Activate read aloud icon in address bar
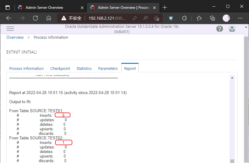The image size is (249, 163). pyautogui.click(x=146, y=18)
